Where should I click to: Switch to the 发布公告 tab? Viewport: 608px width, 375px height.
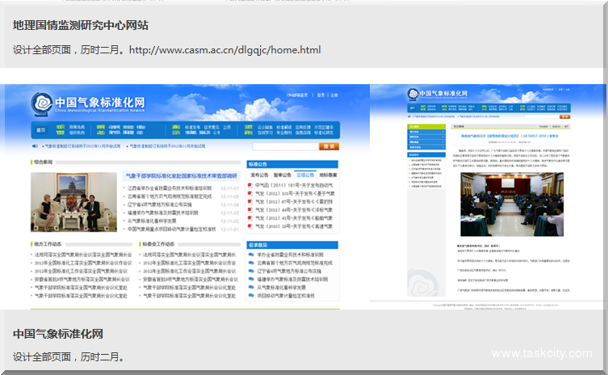tap(259, 175)
